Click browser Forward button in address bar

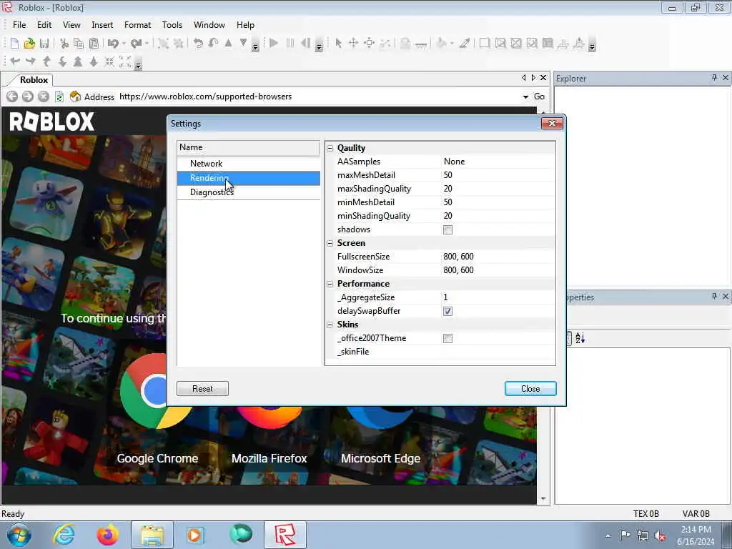coord(28,97)
